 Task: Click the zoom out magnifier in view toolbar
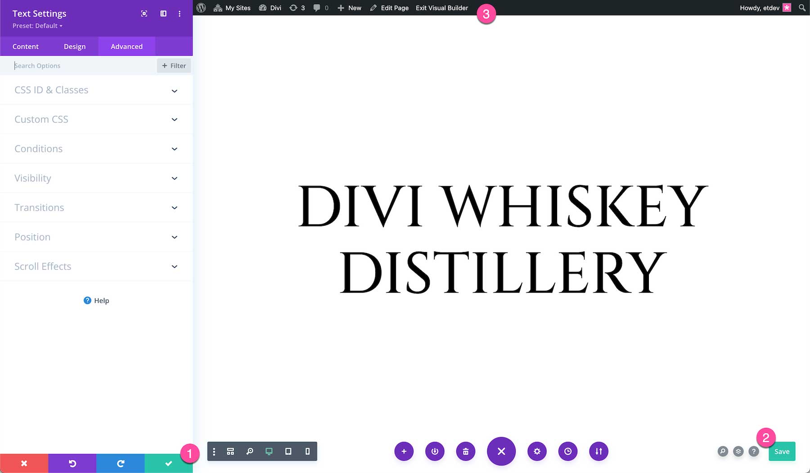click(x=250, y=451)
